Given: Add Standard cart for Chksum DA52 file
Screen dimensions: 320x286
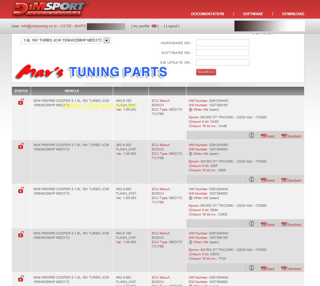Looking at the screenshot, I should 291,136.
